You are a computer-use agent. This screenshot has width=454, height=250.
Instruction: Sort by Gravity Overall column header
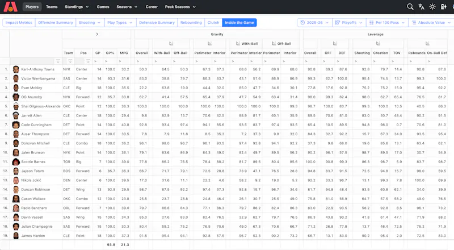(142, 53)
